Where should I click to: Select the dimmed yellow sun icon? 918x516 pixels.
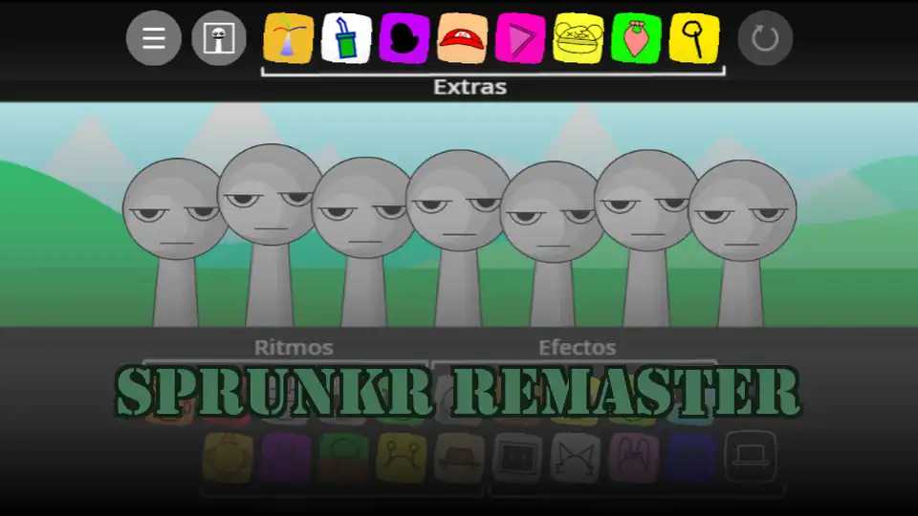tap(229, 458)
